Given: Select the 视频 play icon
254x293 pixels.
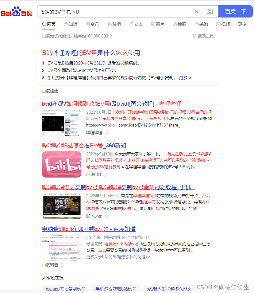Looking at the screenshot, I should pos(218,24).
